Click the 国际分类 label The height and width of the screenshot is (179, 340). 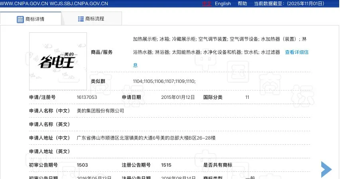213,97
